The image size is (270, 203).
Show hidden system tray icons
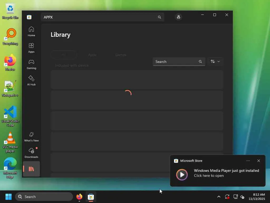(x=219, y=197)
